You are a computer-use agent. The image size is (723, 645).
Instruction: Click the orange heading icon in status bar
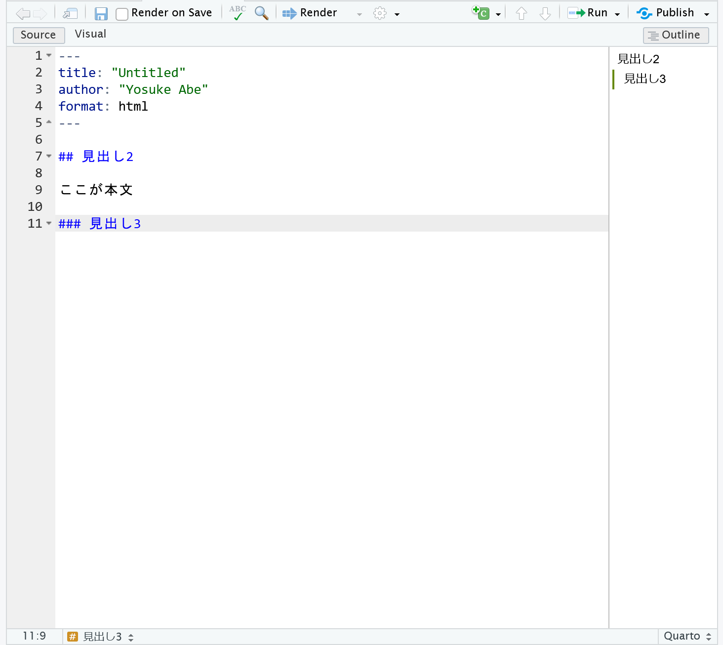pyautogui.click(x=73, y=637)
